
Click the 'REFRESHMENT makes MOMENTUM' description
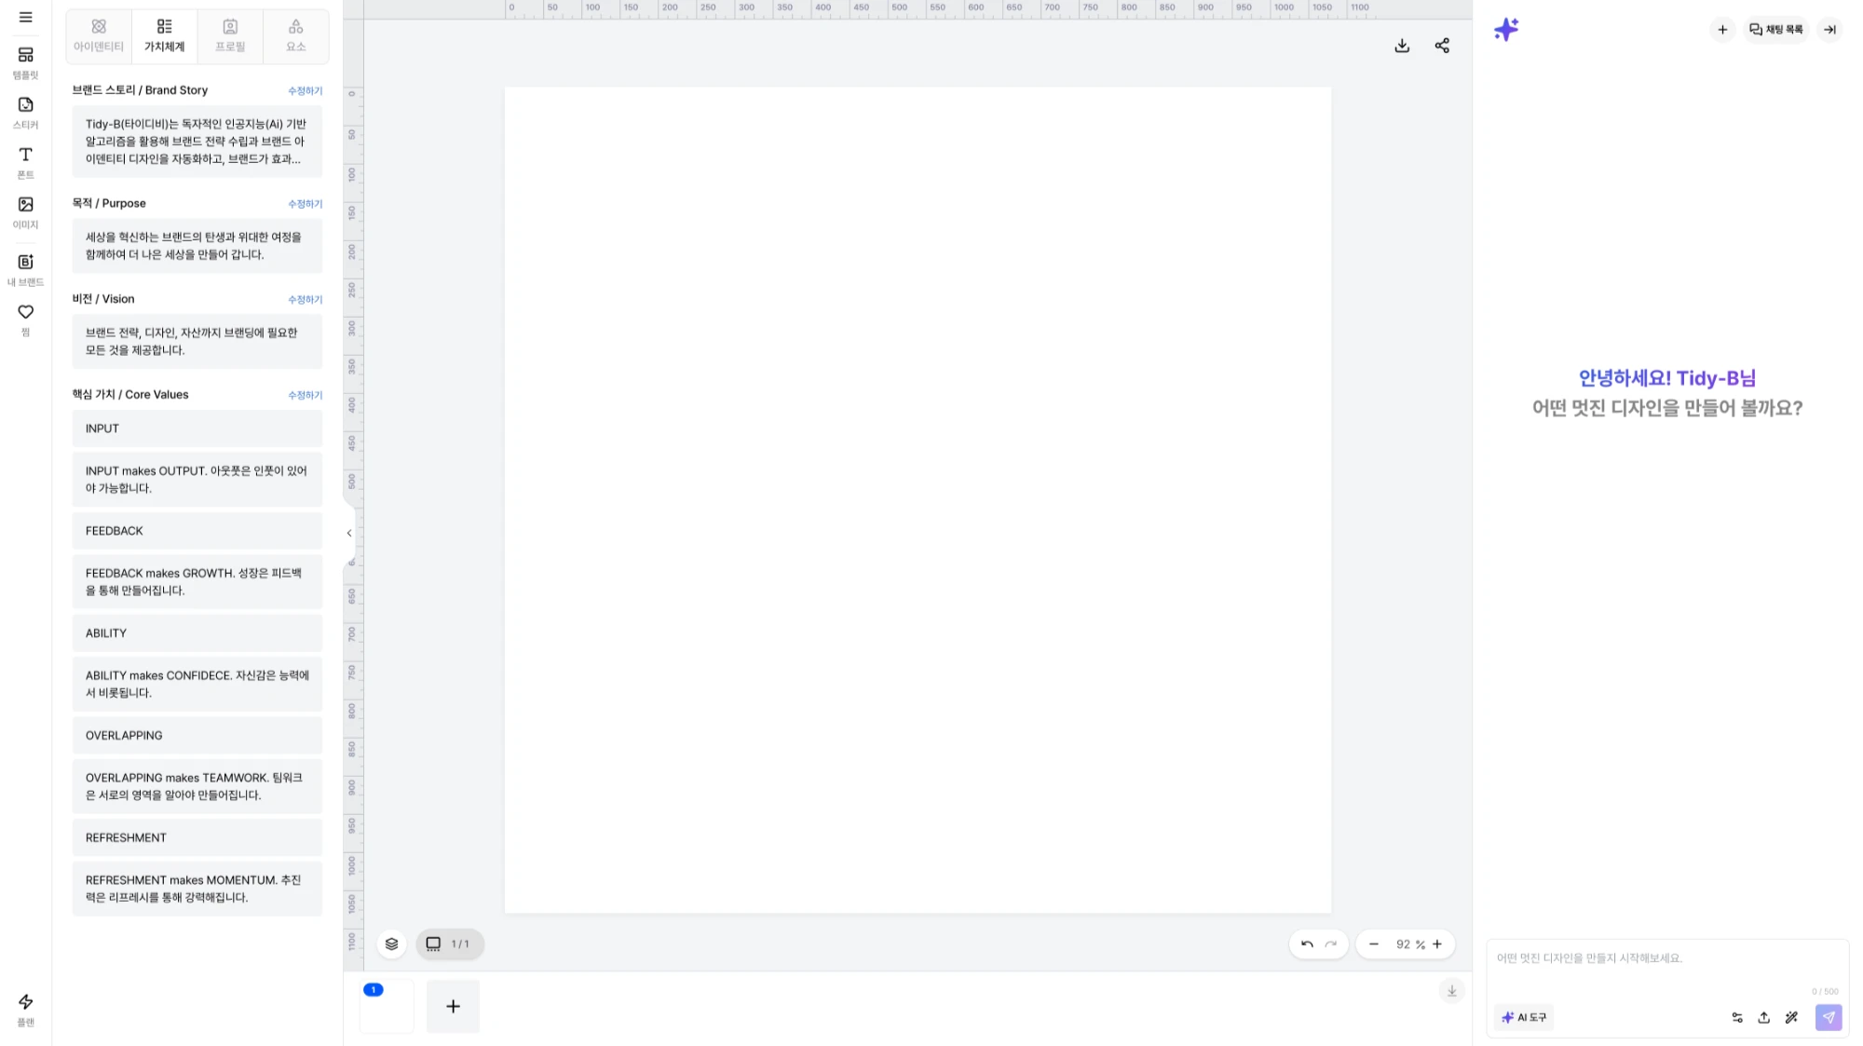[197, 890]
